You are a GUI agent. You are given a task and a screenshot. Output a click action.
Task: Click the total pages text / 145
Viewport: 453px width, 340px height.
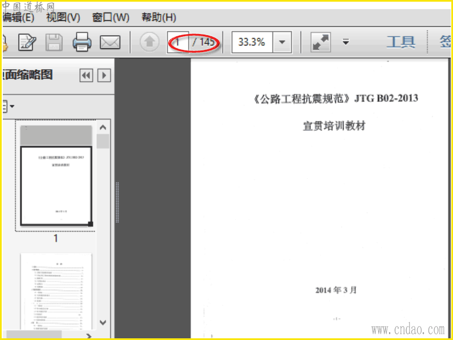coord(204,42)
